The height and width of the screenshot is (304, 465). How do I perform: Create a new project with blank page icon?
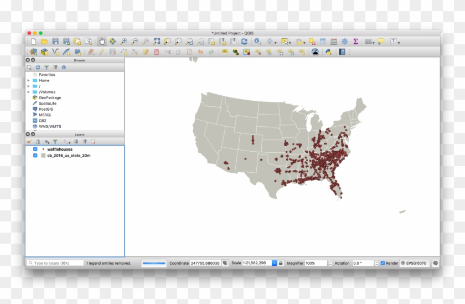(34, 42)
